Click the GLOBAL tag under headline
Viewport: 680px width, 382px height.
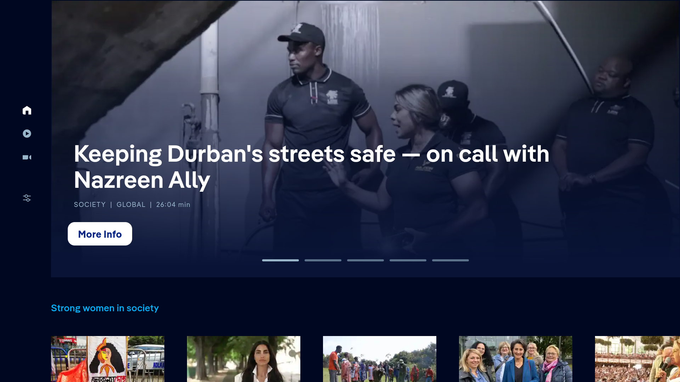[131, 204]
